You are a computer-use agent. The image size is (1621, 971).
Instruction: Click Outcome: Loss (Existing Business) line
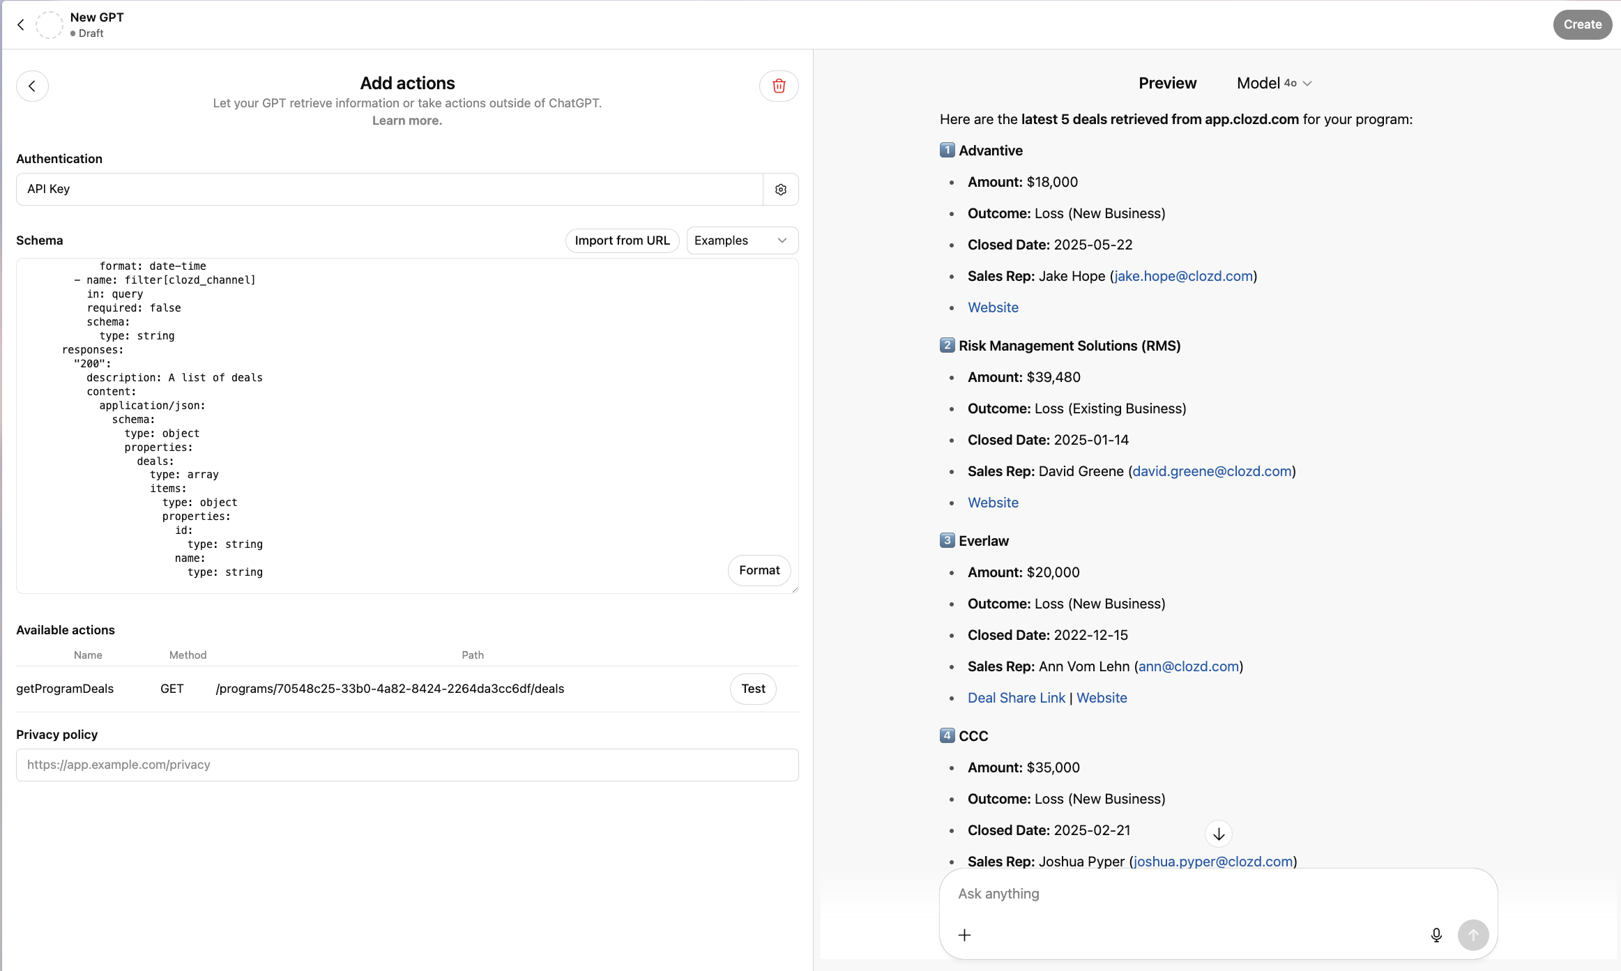(1077, 409)
